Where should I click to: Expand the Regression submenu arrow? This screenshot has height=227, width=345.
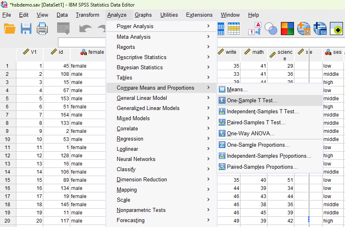(x=208, y=138)
